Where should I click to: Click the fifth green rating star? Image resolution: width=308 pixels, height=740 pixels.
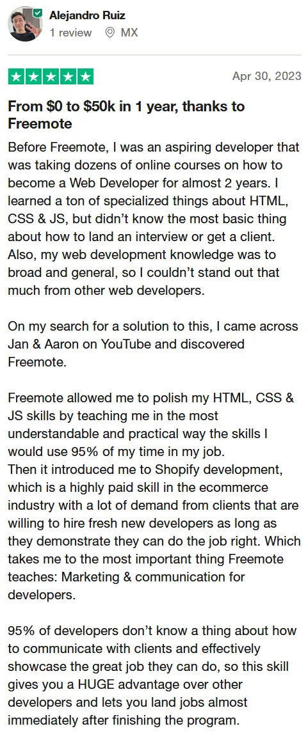pyautogui.click(x=85, y=77)
